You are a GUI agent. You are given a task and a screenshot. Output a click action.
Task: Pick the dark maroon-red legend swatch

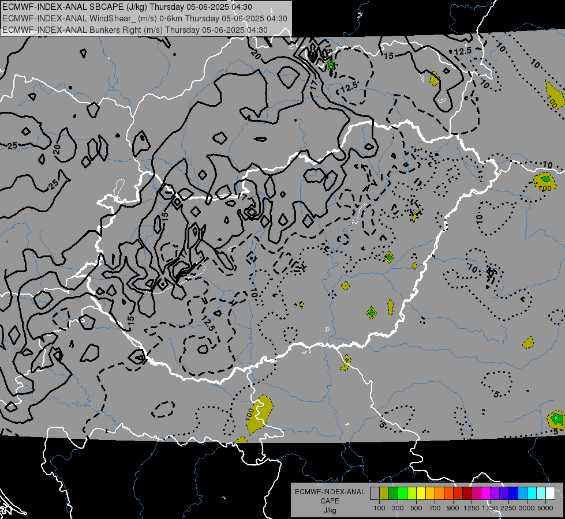(467, 494)
